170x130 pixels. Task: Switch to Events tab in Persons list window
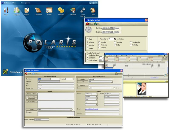[x=132, y=97]
